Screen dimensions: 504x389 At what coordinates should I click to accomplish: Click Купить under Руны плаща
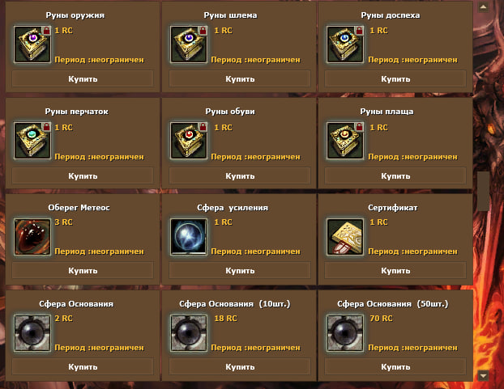tap(395, 176)
